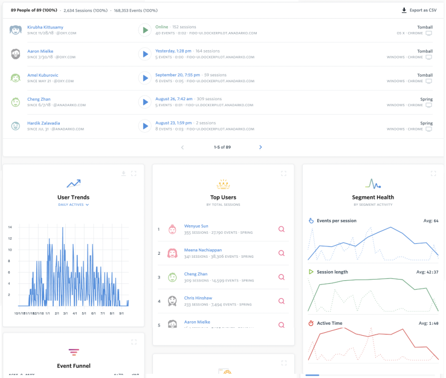Play Kirubha Kittusamy's online session
Viewport: 446px width, 378px height.
point(145,30)
